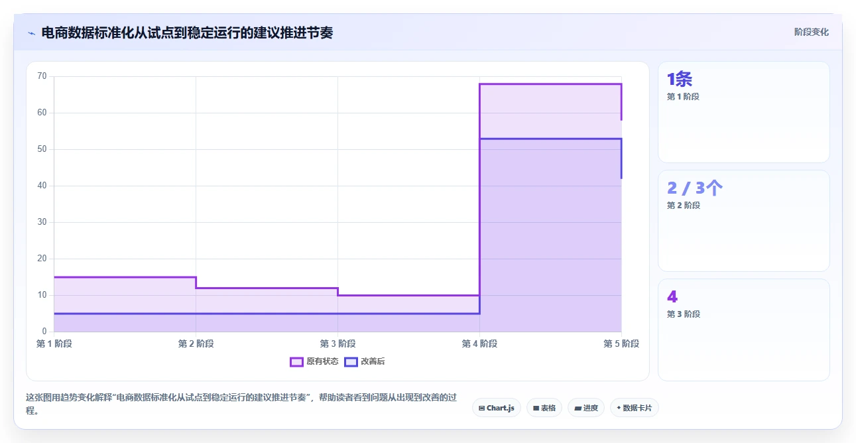Image resolution: width=856 pixels, height=443 pixels.
Task: Click the description paragraph below chart
Action: 241,404
